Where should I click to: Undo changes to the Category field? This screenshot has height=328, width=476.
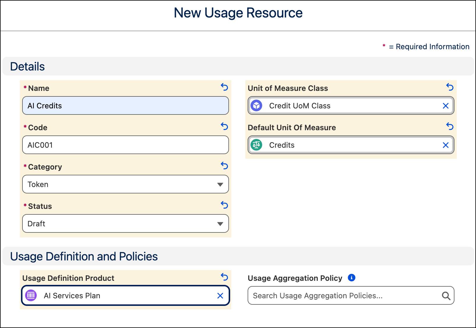224,165
